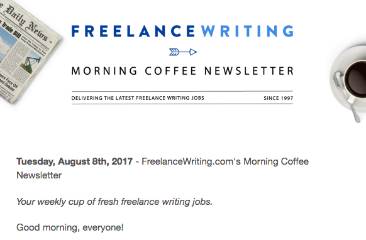The height and width of the screenshot is (240, 366).
Task: Click the FreelanceWriting.com's Morning Coffee text
Action: click(x=225, y=161)
